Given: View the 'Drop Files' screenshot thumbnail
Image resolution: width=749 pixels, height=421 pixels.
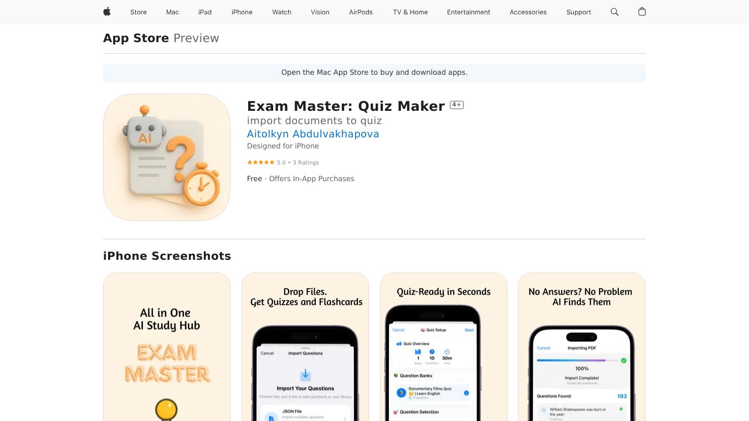Looking at the screenshot, I should click(x=305, y=347).
